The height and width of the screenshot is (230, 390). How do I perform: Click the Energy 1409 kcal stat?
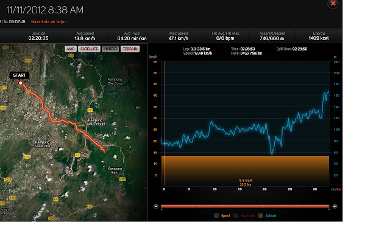[319, 36]
